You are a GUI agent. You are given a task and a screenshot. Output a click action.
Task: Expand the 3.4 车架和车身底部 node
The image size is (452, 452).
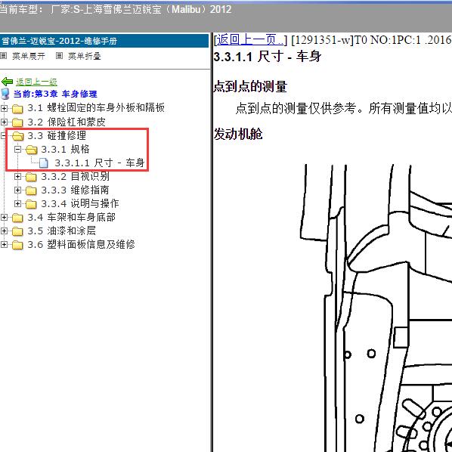coord(4,218)
